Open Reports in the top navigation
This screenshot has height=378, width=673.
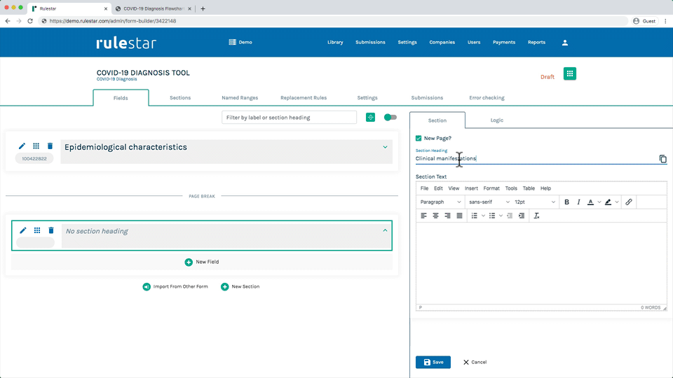click(x=536, y=43)
